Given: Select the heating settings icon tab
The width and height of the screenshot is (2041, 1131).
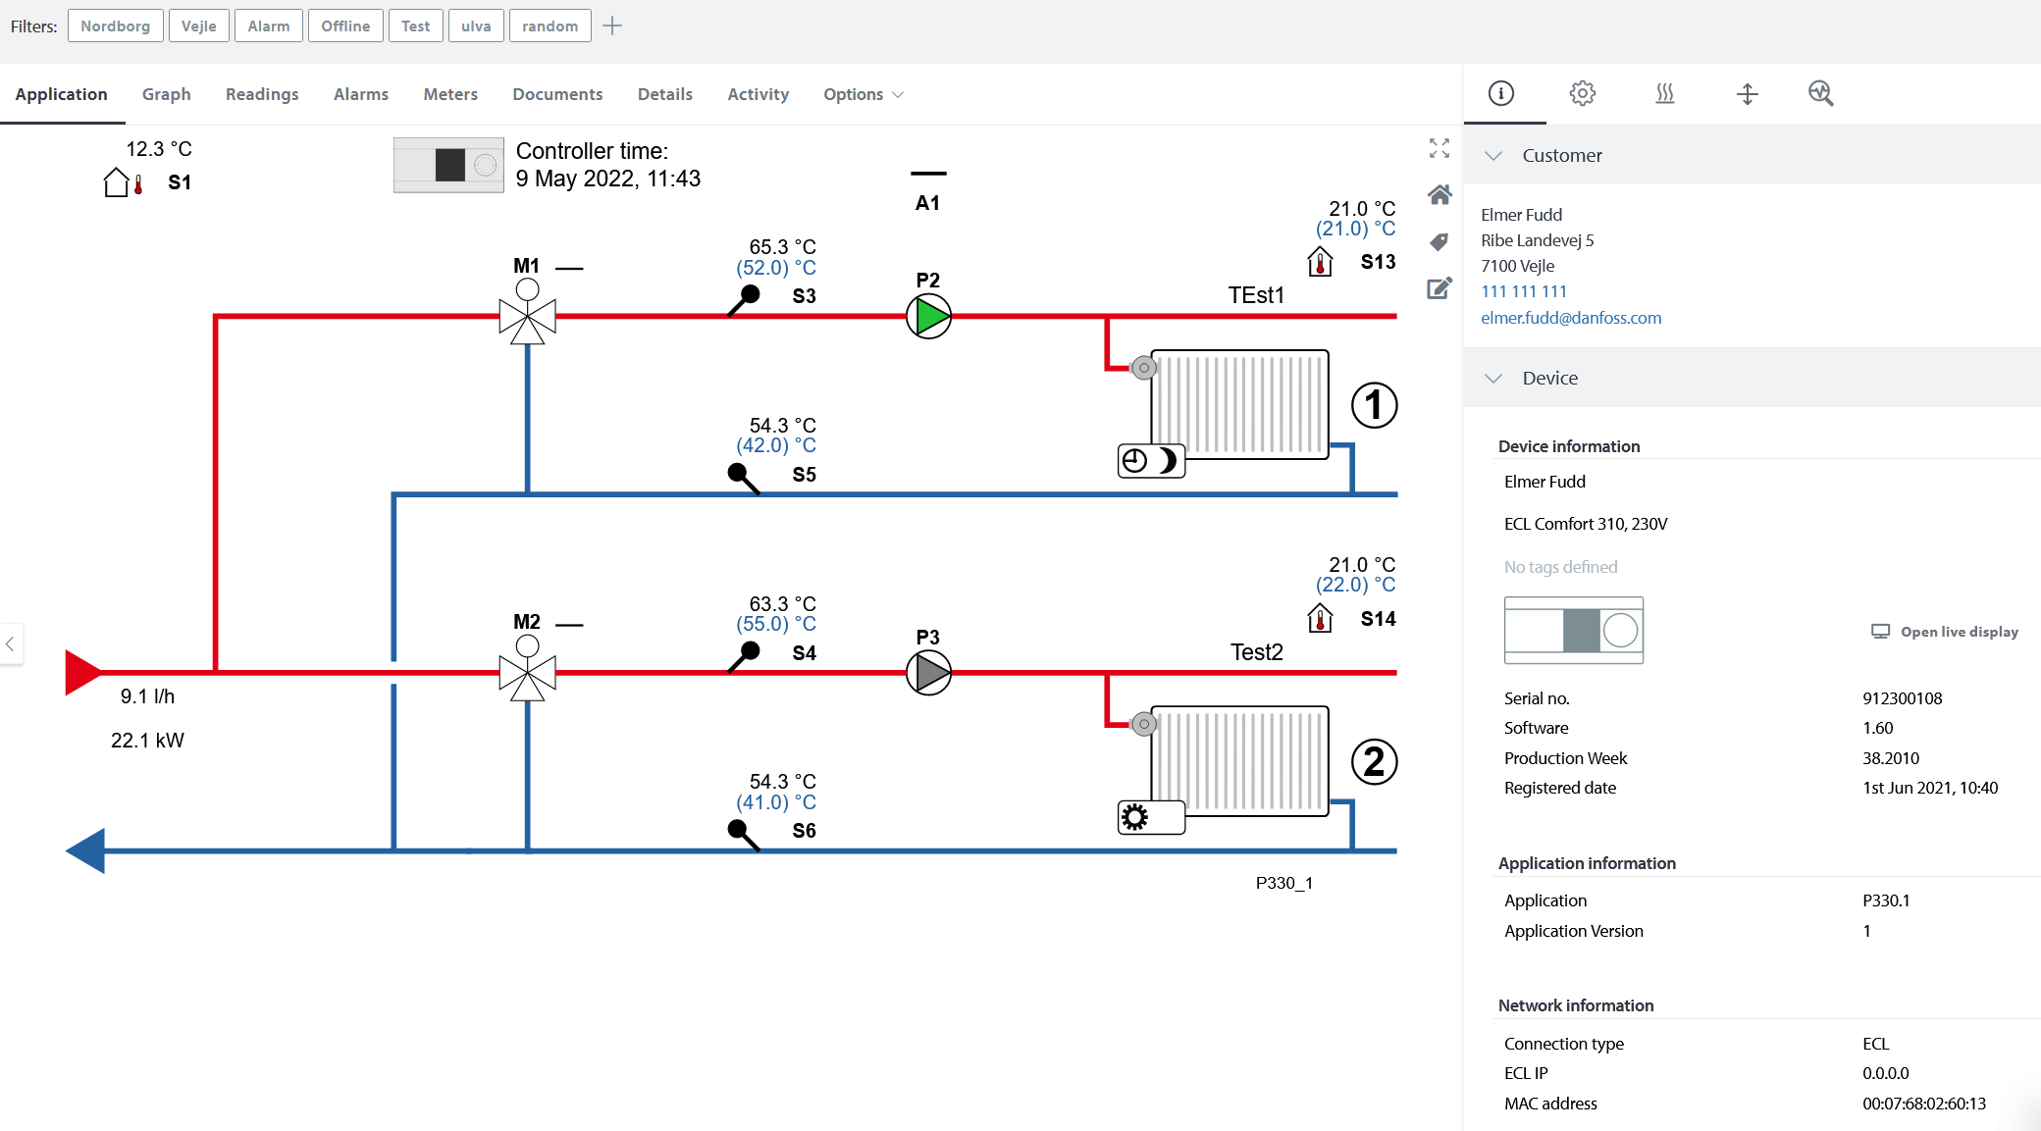Looking at the screenshot, I should [1665, 93].
